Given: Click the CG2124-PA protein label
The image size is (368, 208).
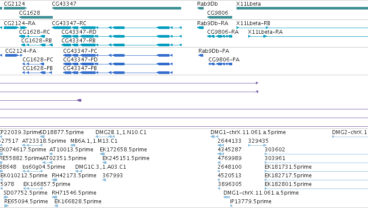Looking at the screenshot, I should click(x=21, y=51).
